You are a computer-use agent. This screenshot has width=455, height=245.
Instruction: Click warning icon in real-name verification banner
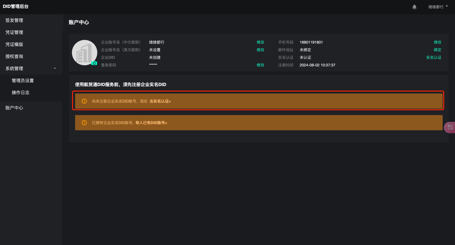pyautogui.click(x=84, y=101)
